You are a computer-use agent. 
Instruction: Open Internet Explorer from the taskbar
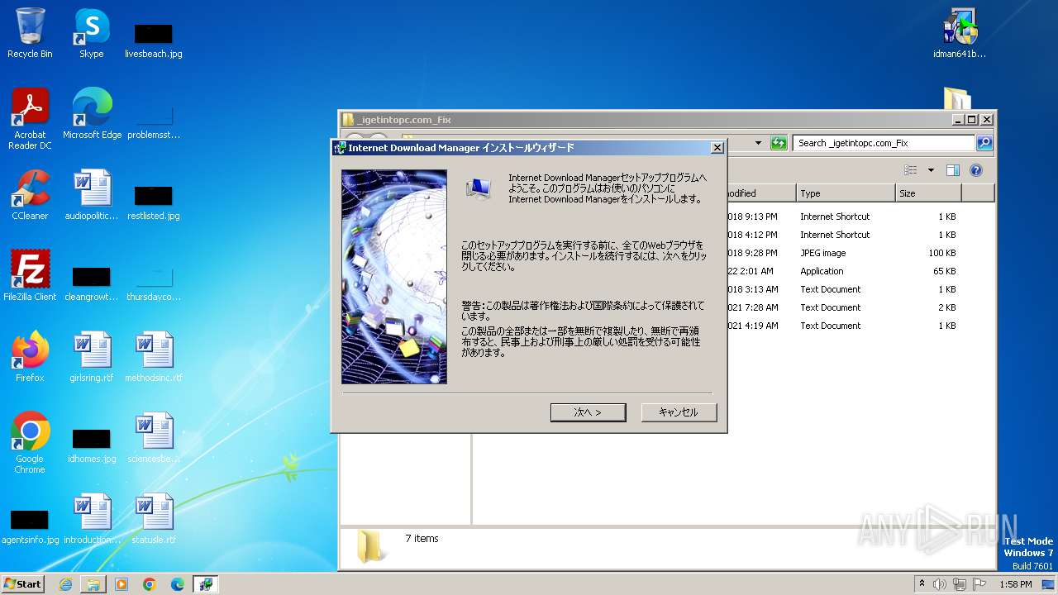[x=65, y=584]
